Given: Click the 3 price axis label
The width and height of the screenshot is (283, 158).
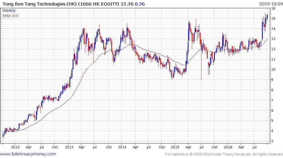Looking at the screenshot, I should tap(272, 141).
